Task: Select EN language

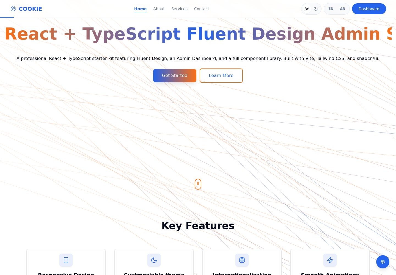Action: [x=331, y=9]
